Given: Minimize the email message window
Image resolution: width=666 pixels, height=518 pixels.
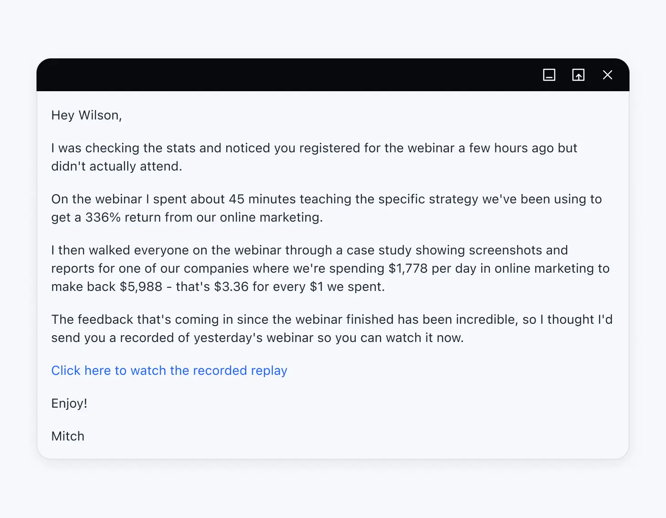Looking at the screenshot, I should (x=549, y=75).
